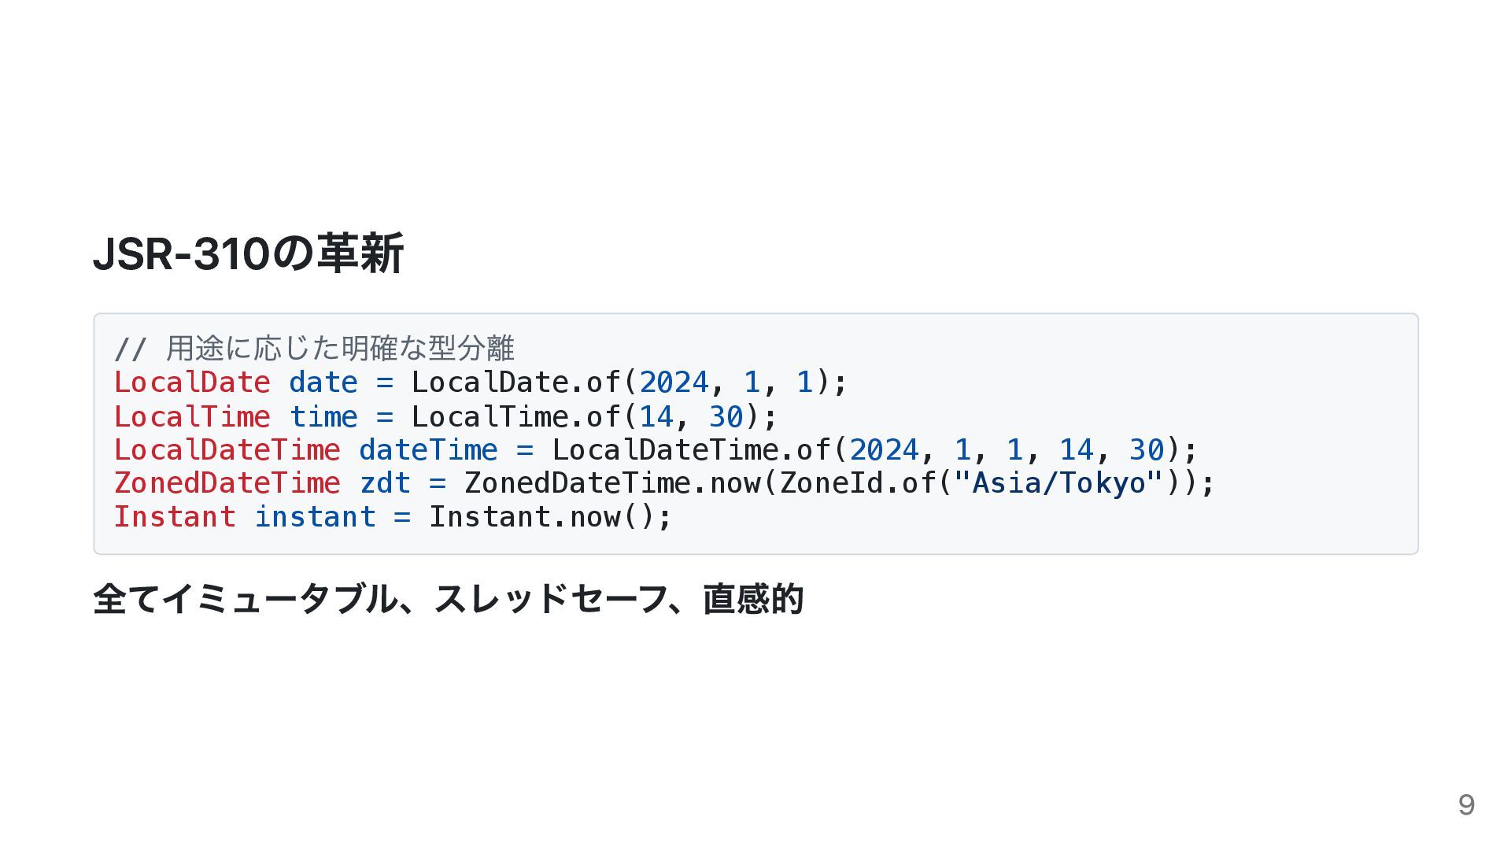Click the LocalDate.of method call

point(515,382)
